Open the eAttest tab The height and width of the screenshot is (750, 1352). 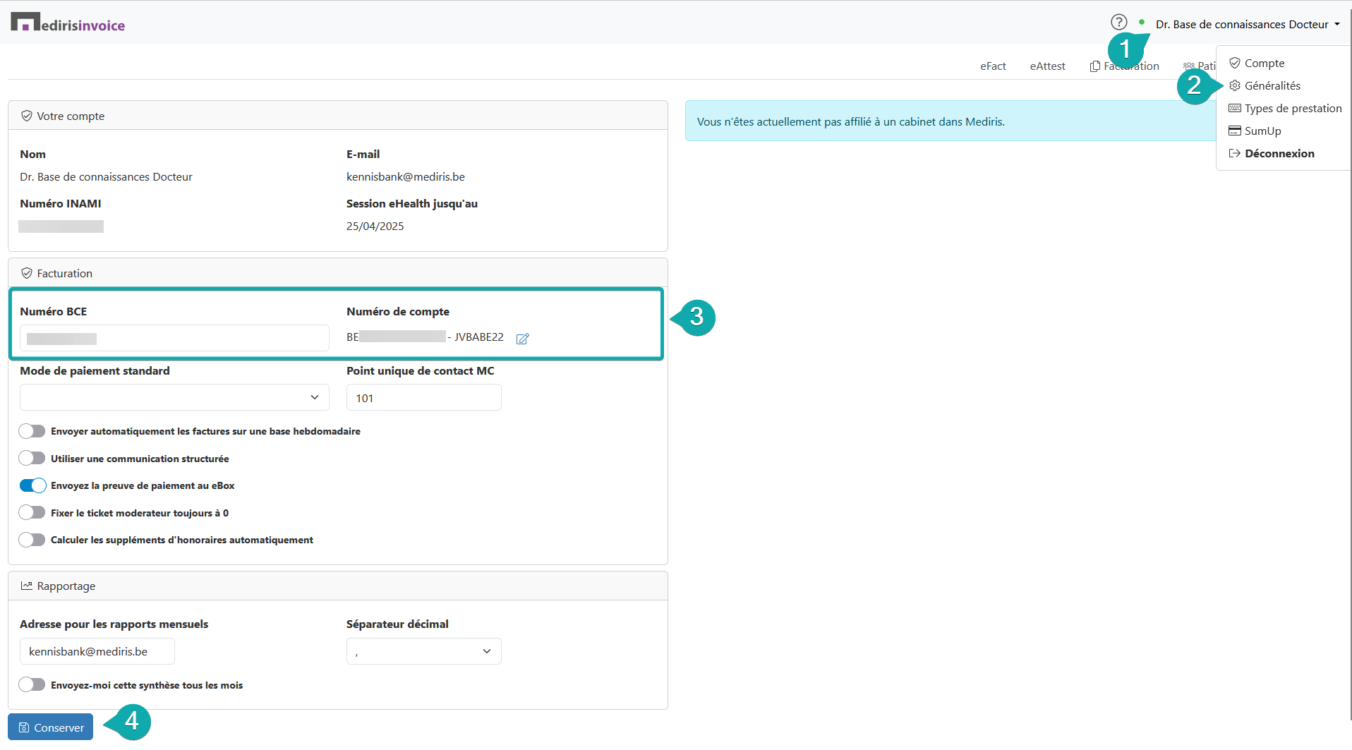coord(1048,66)
